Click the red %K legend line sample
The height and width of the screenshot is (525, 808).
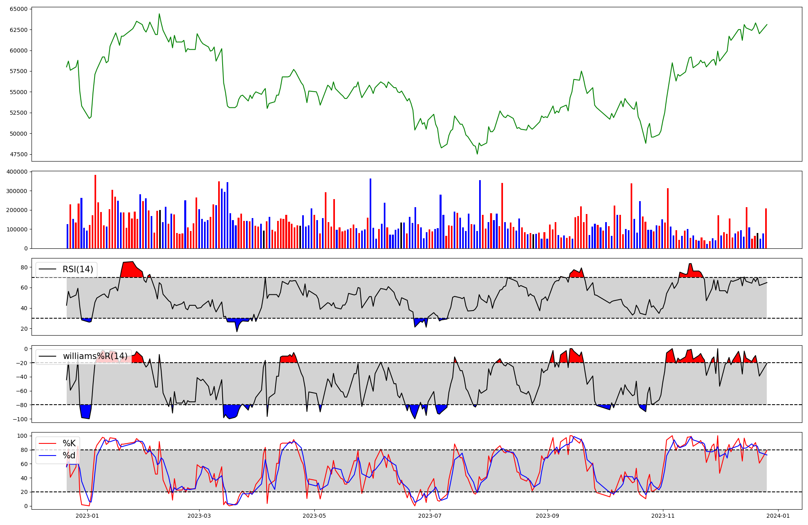47,443
